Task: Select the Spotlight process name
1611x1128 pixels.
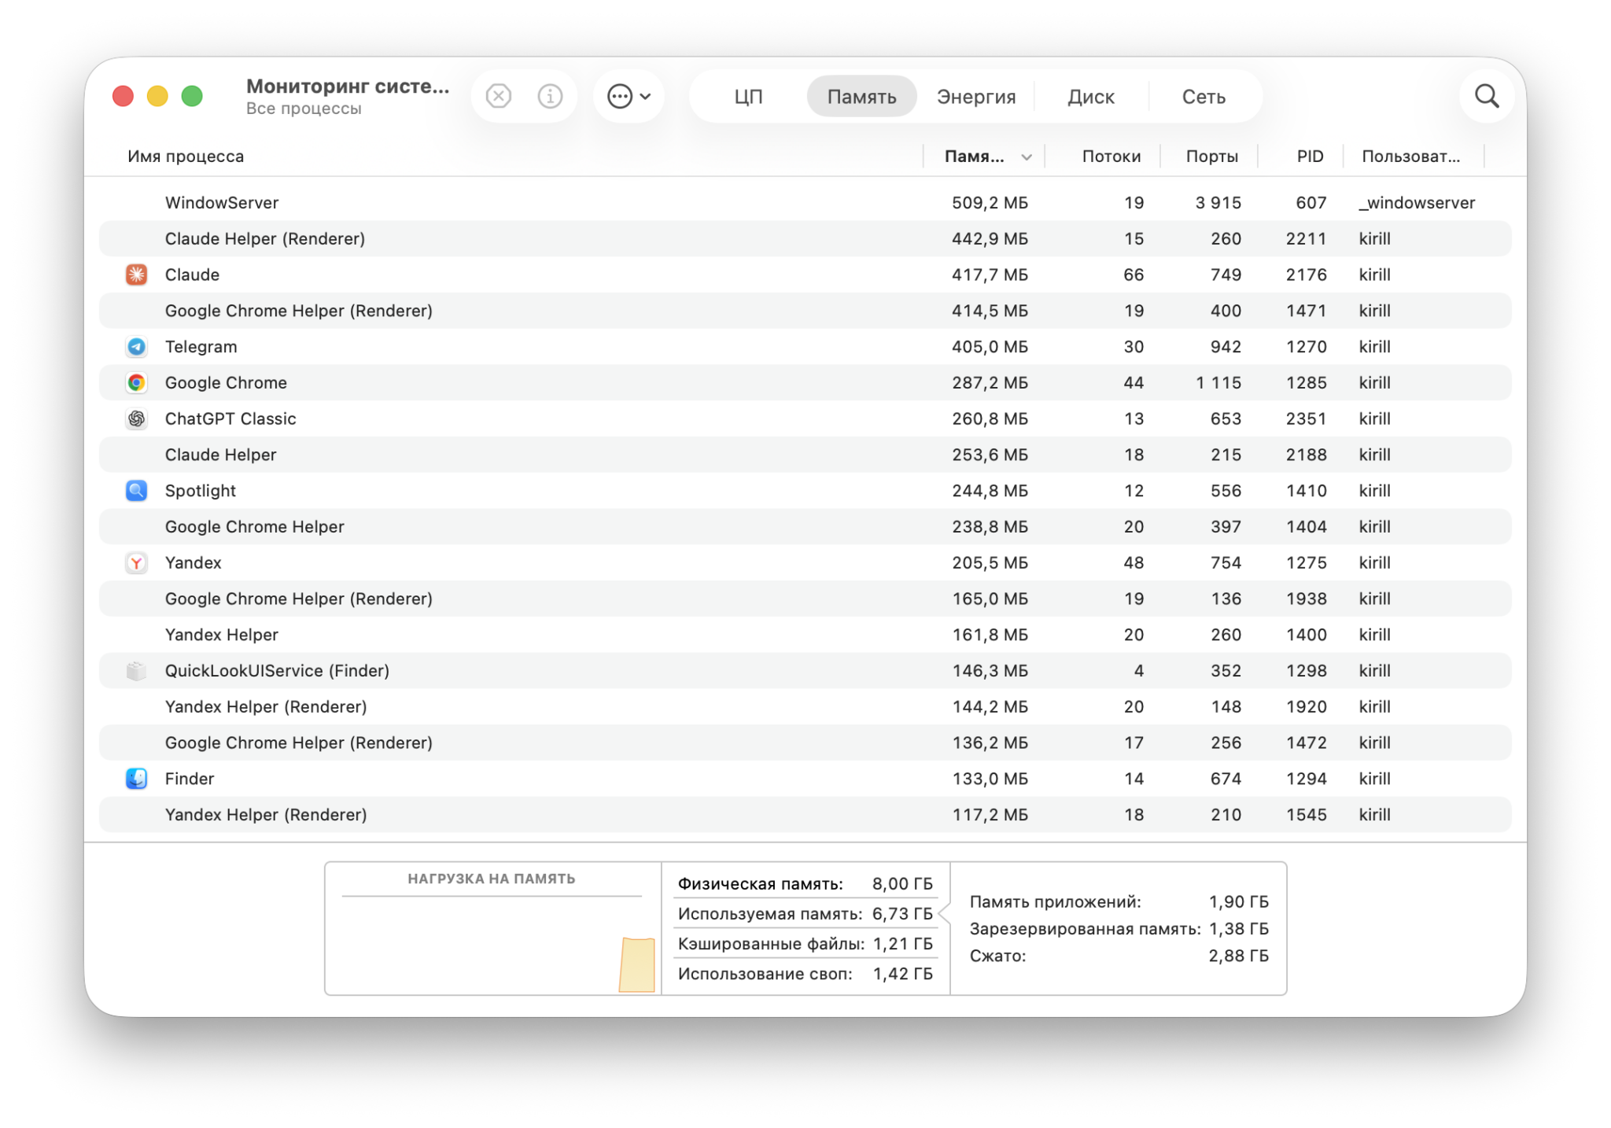Action: [201, 491]
